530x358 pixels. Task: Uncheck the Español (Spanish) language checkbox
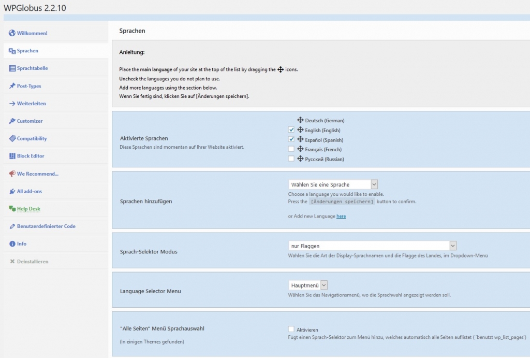click(291, 139)
